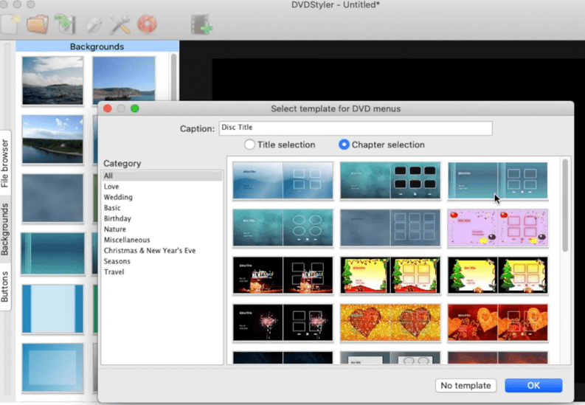Screen dimensions: 585x405
Task: Select the Chapter selection radio button
Action: [x=344, y=145]
